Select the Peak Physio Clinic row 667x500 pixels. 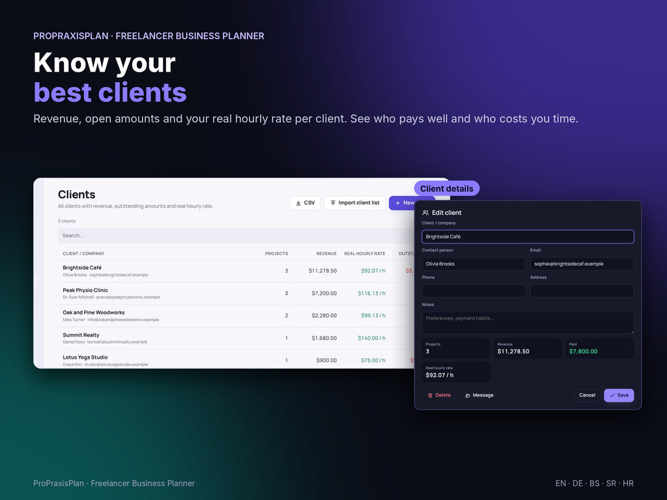click(x=236, y=294)
